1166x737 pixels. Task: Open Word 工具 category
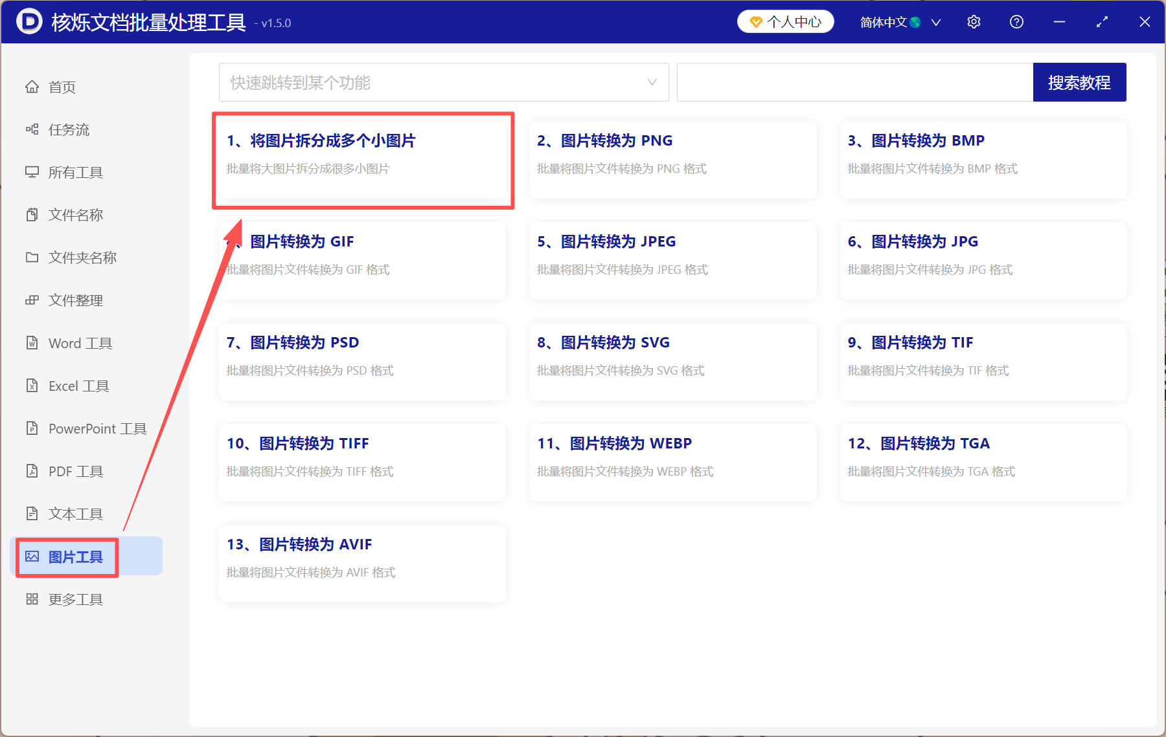click(80, 343)
